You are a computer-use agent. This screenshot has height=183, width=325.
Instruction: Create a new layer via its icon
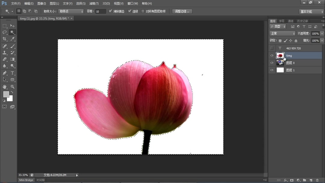coord(311,180)
